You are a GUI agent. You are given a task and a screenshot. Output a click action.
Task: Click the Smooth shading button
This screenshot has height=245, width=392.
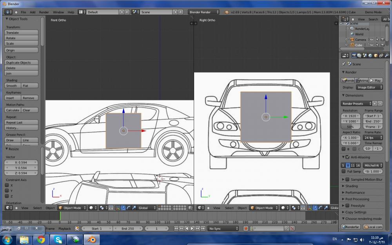click(12, 85)
